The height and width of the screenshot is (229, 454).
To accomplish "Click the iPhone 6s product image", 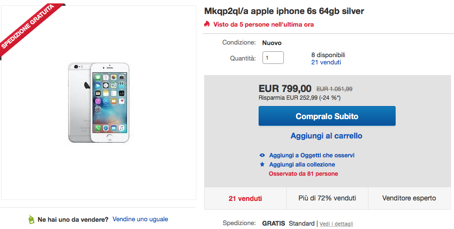I will 99,102.
